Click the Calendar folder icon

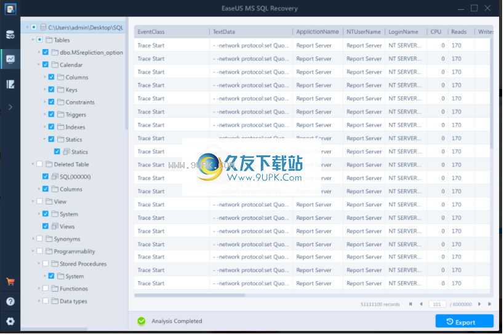click(55, 64)
